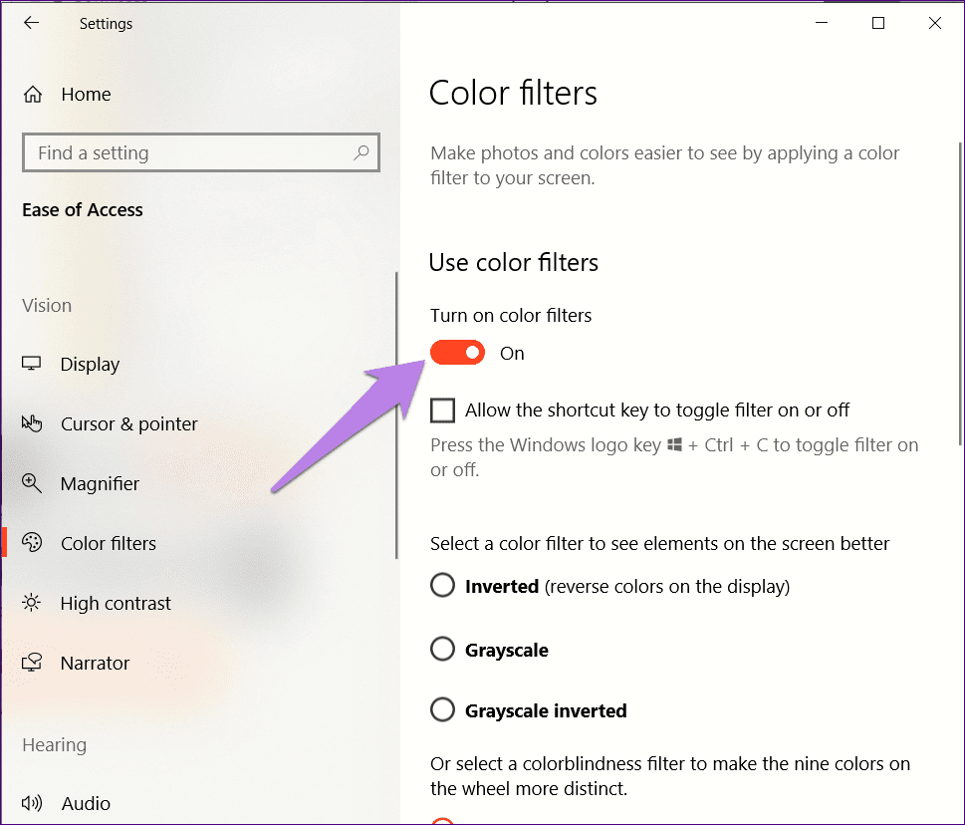
Task: Select the Color filters palette icon
Action: [32, 542]
